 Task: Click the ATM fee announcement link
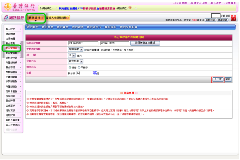(87, 8)
